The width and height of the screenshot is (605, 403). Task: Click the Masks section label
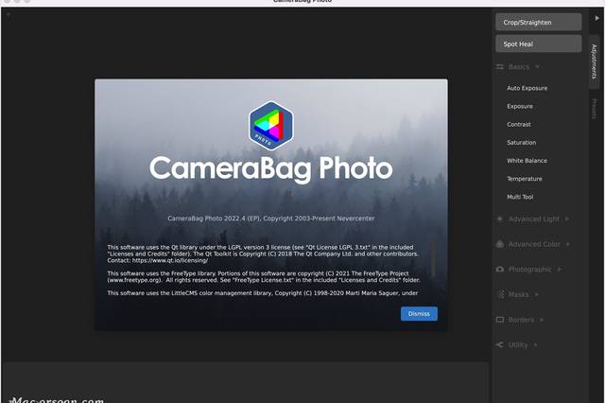tap(519, 294)
